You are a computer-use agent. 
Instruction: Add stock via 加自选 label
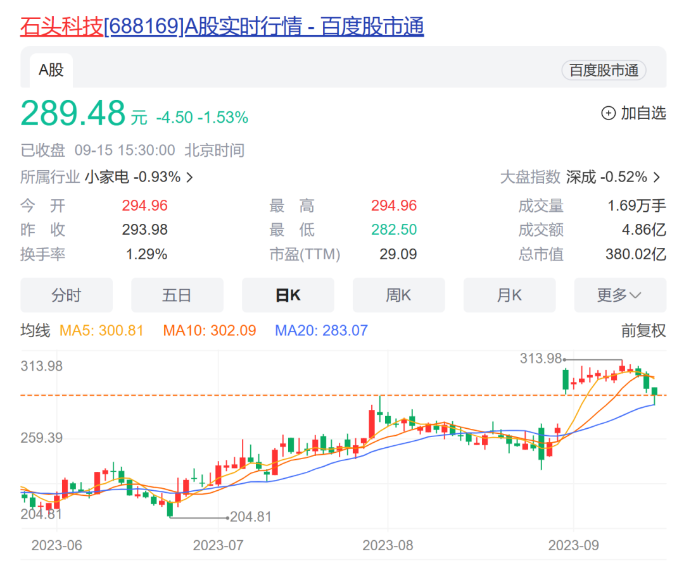[643, 113]
